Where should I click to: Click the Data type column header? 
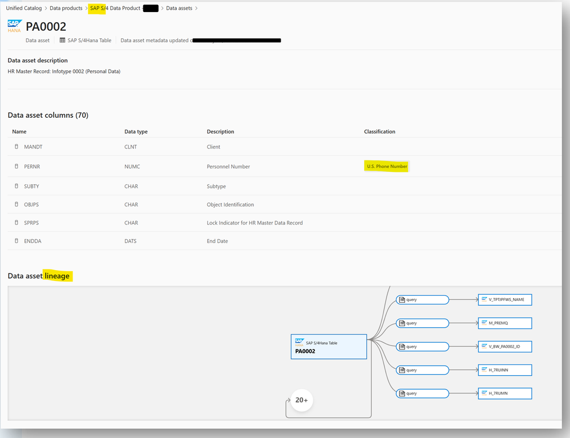(x=136, y=132)
